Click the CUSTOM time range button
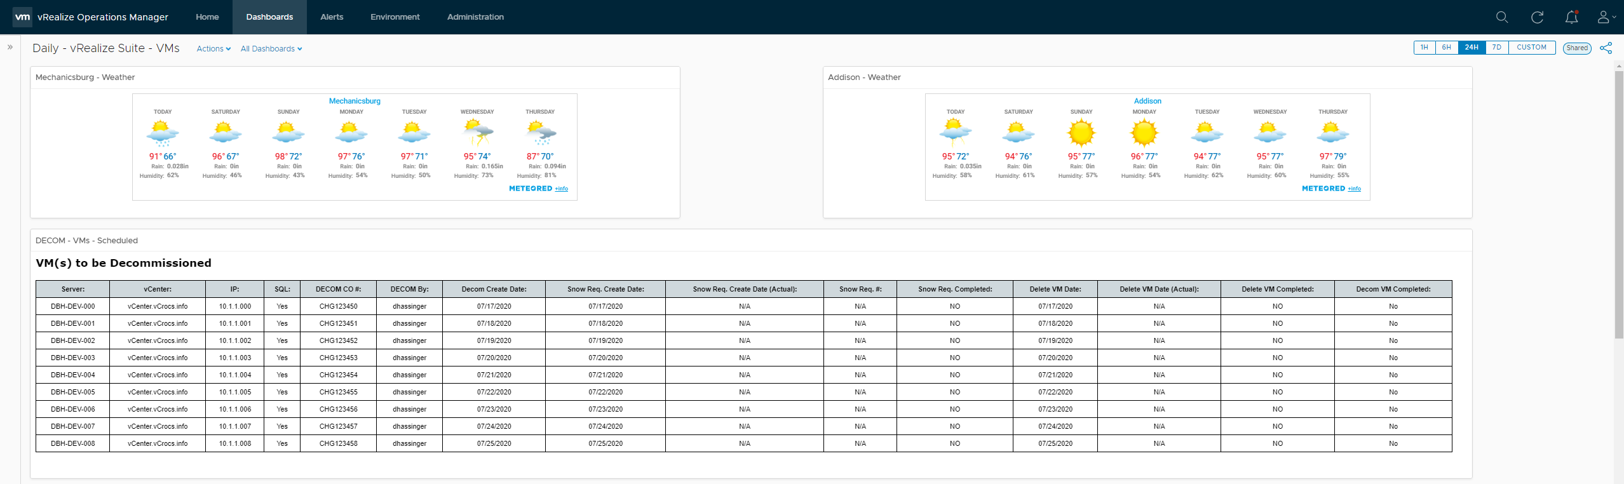1624x484 pixels. (1531, 48)
